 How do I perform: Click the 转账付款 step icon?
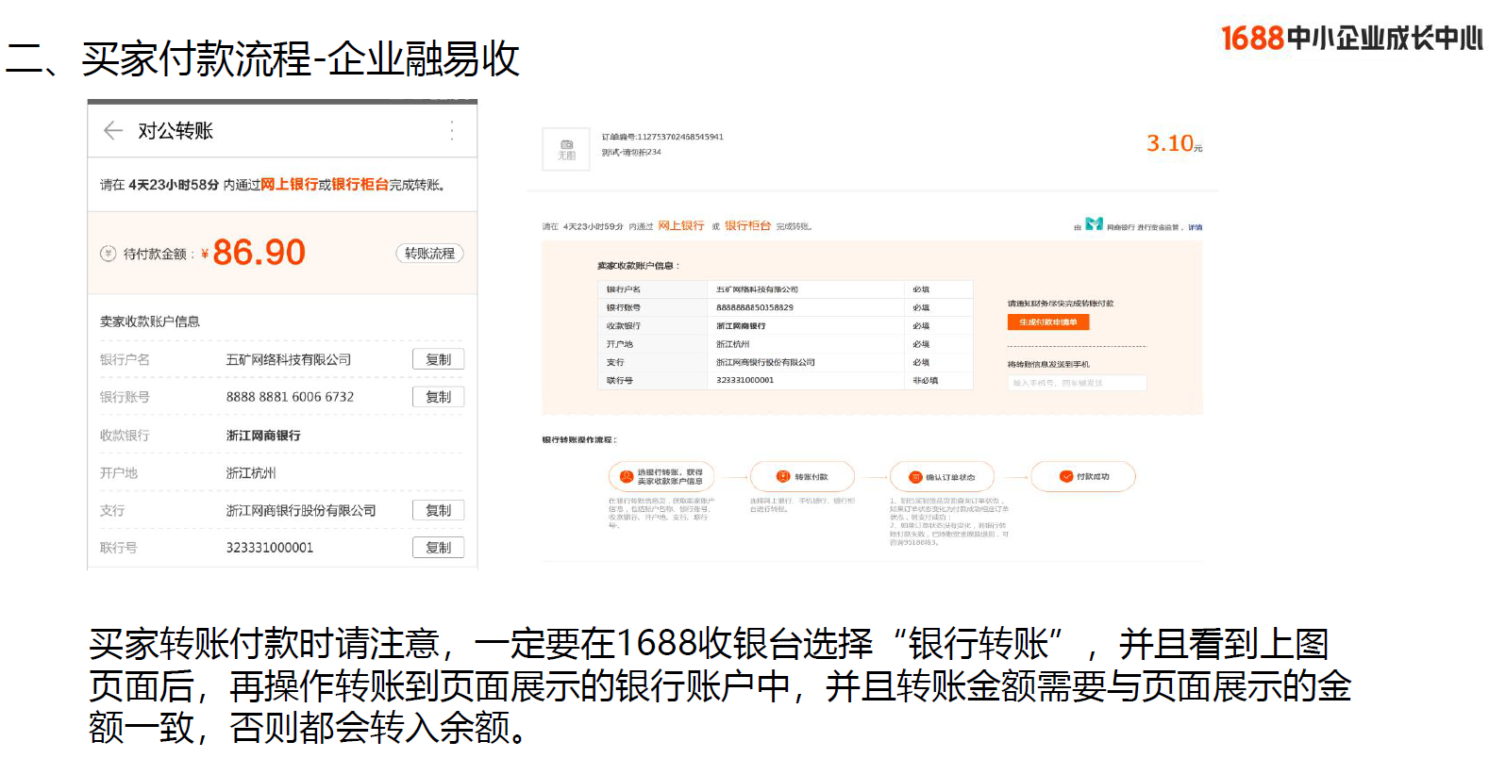pyautogui.click(x=782, y=477)
